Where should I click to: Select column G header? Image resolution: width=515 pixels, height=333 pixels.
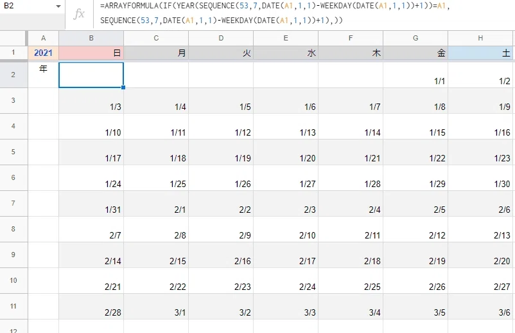coord(415,38)
